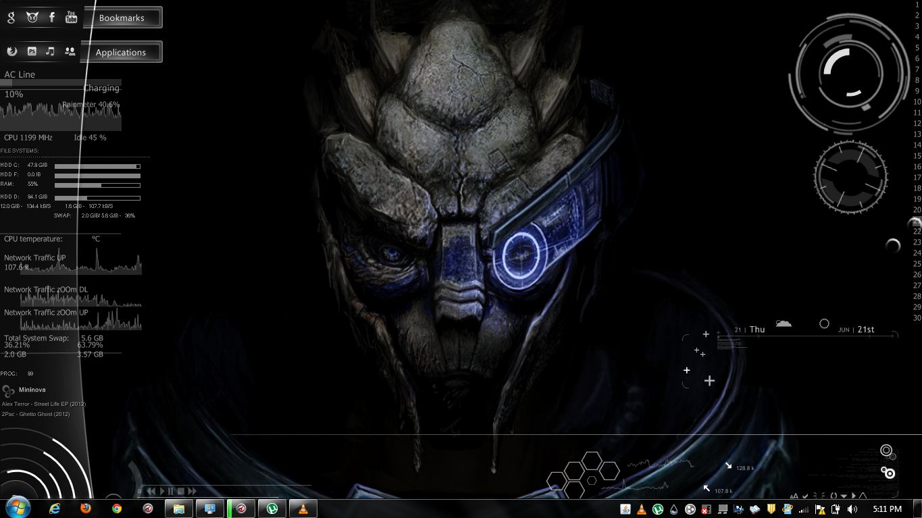Viewport: 922px width, 518px height.
Task: Launch YouTube from the bookmarks dock
Action: pyautogui.click(x=71, y=18)
